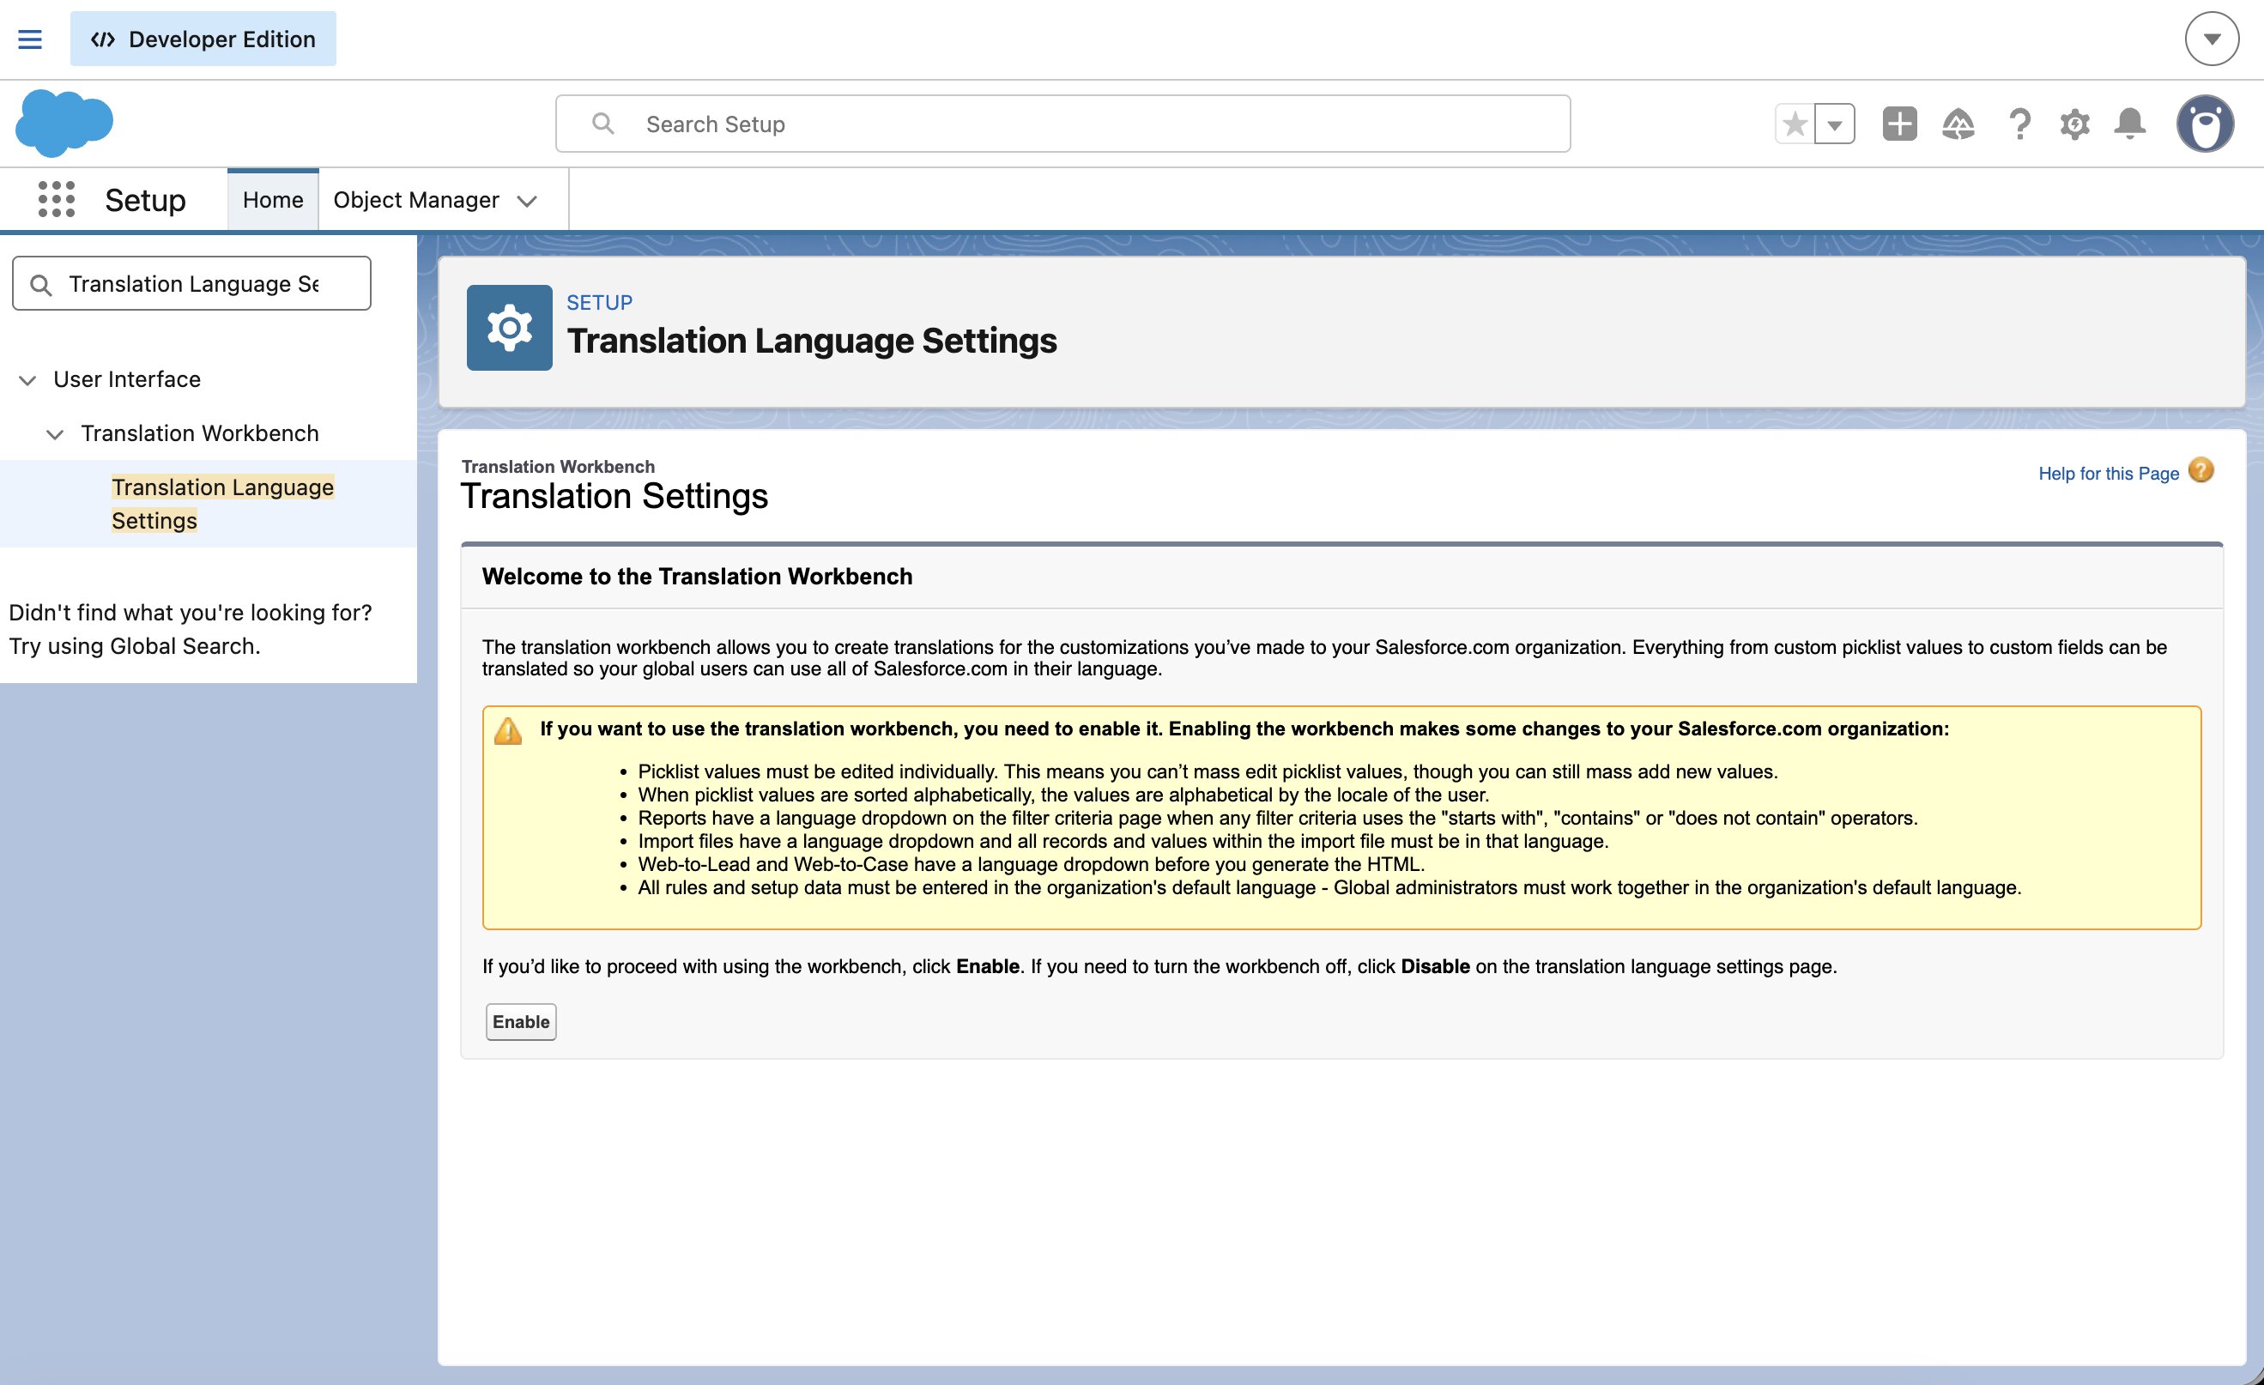
Task: Open the user profile avatar
Action: coord(2204,124)
